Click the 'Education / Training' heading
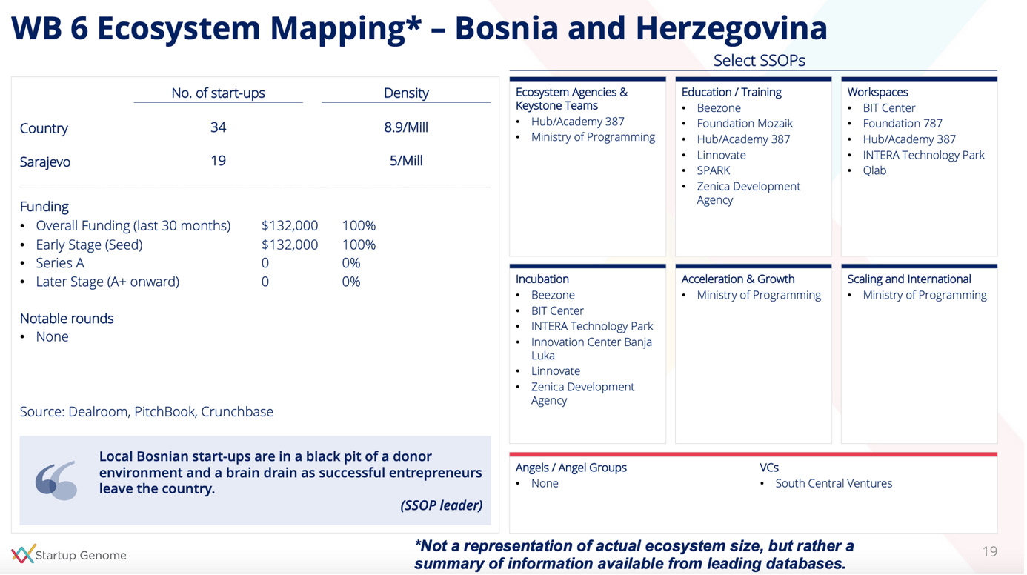 [x=731, y=93]
